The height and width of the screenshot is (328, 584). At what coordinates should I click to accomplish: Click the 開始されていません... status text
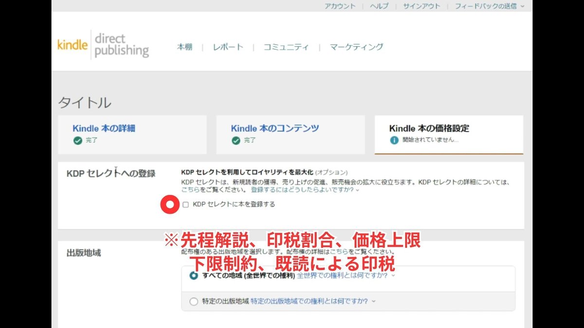tap(430, 140)
